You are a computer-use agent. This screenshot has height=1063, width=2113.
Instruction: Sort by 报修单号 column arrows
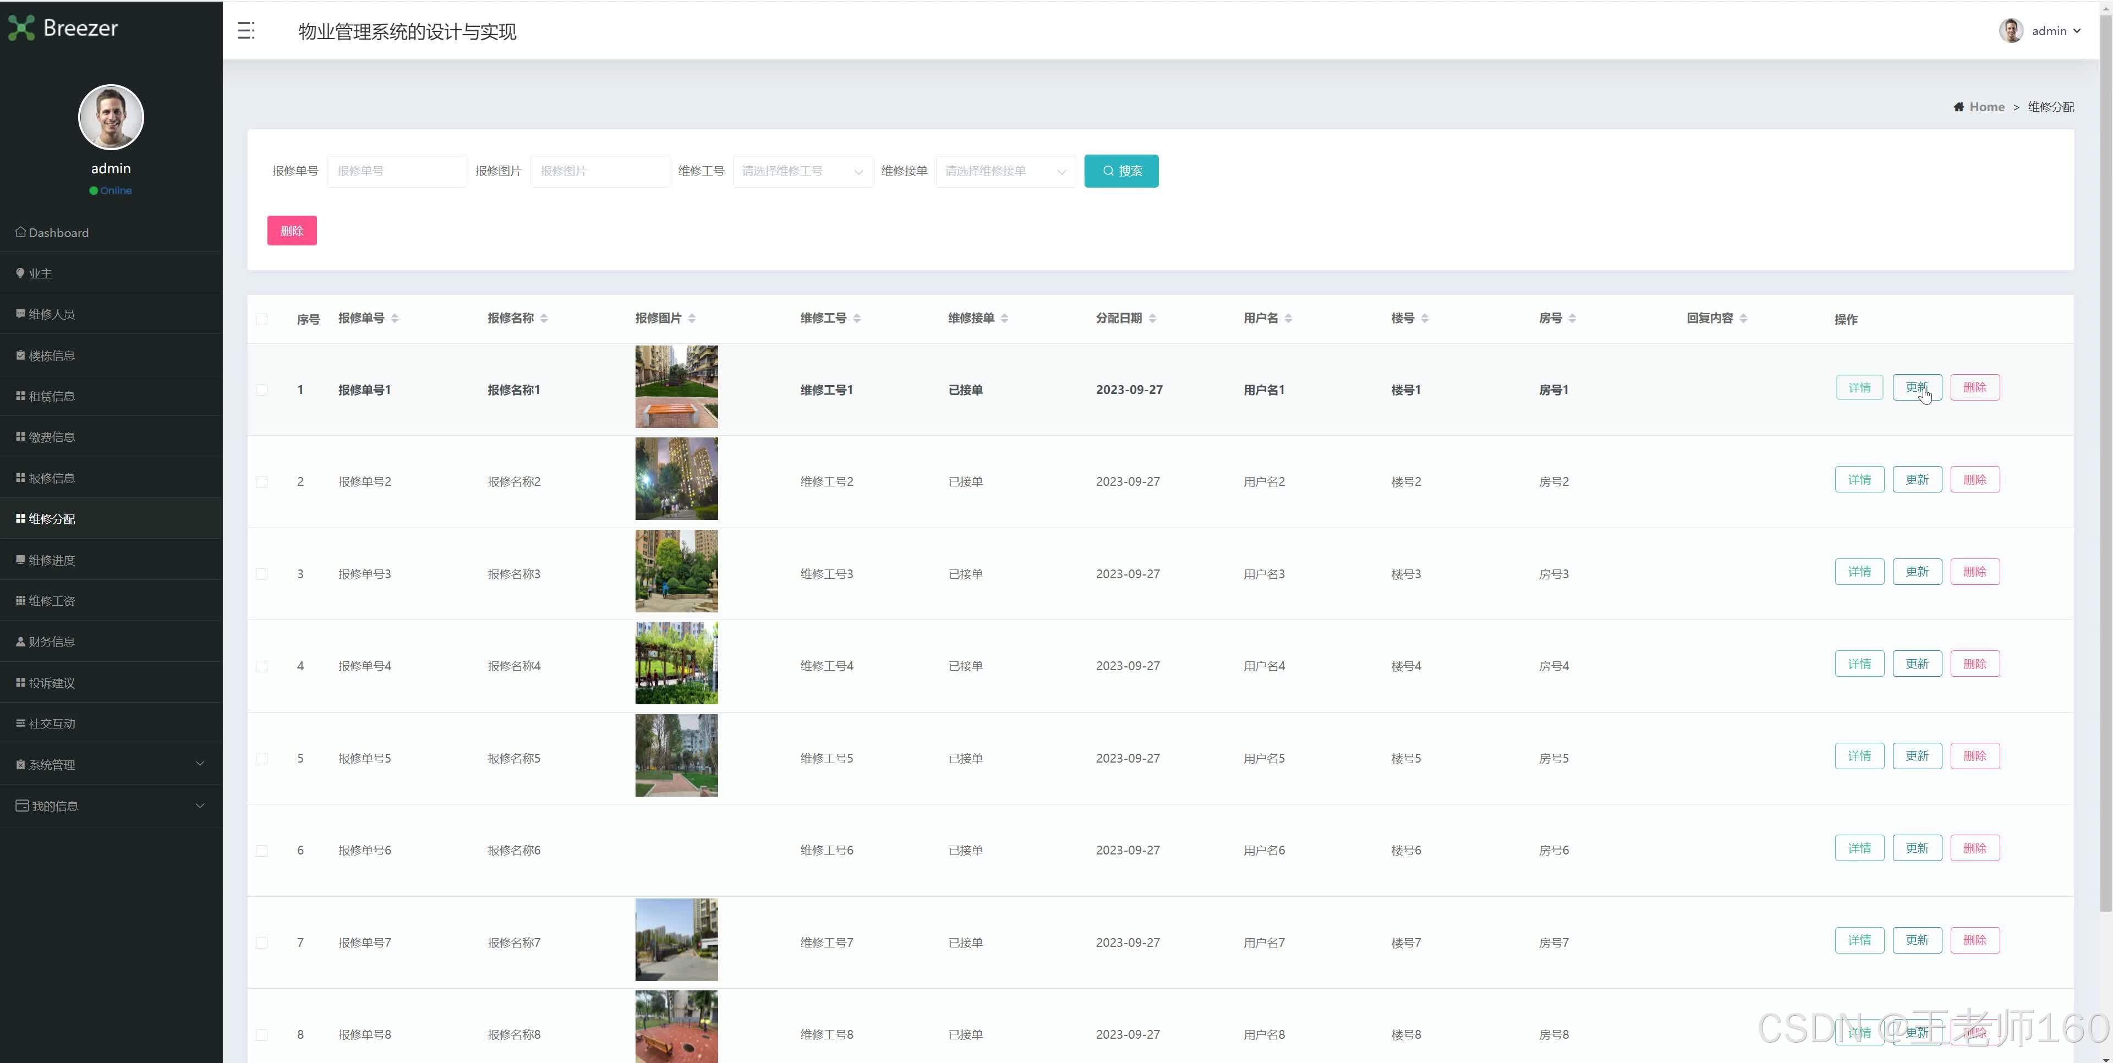(395, 318)
